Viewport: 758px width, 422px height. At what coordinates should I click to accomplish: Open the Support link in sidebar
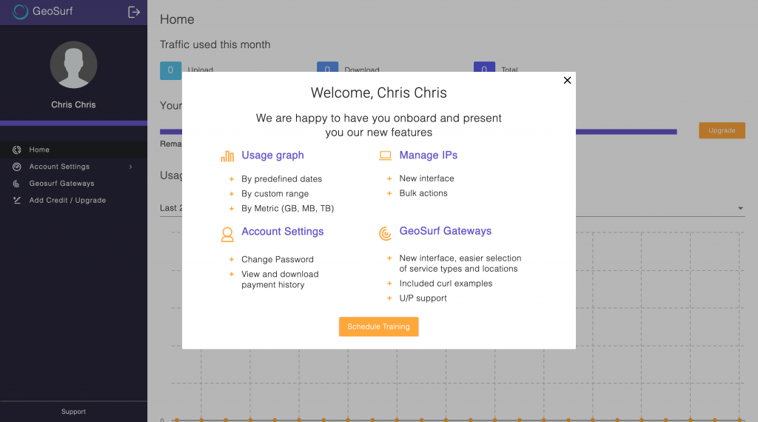[73, 412]
